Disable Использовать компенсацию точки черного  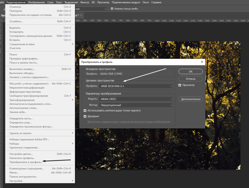pos(85,111)
